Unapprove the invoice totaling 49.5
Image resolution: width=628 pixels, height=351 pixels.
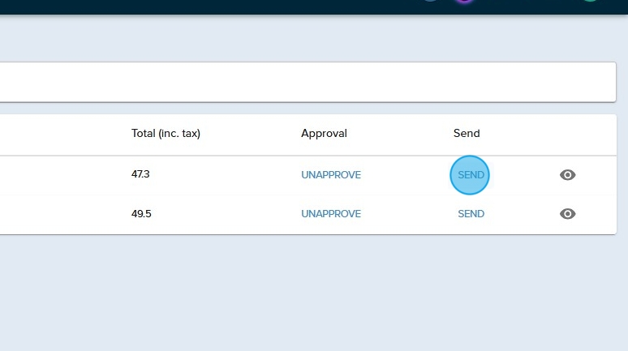(331, 214)
